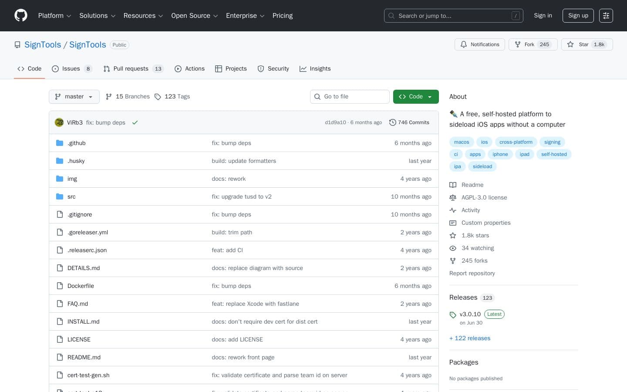Image resolution: width=627 pixels, height=392 pixels.
Task: Click the Notifications bell button
Action: (480, 44)
